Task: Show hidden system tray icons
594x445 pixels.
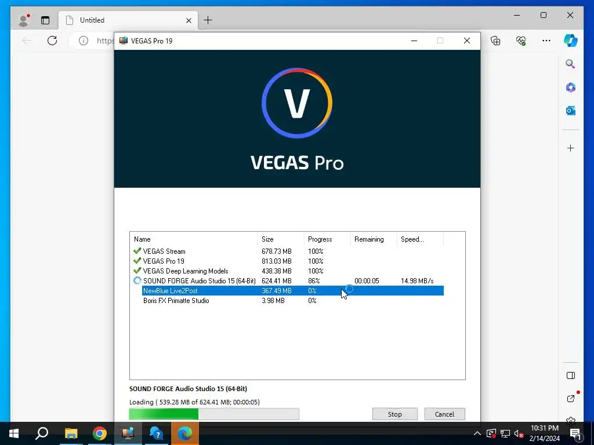Action: (x=477, y=433)
